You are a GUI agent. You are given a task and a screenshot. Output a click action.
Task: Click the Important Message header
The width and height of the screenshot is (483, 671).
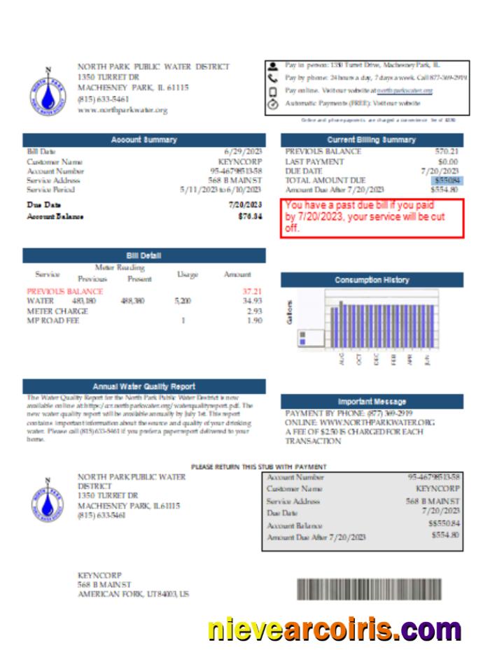click(371, 402)
